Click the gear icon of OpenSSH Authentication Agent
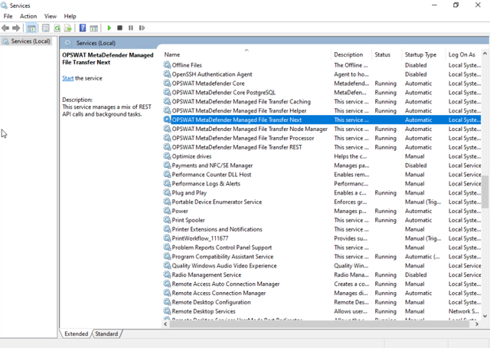Screen dimensions: 490x348 point(167,74)
